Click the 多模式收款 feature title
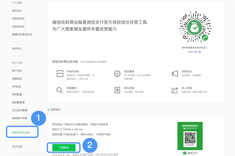235x156 pixels. [x=73, y=71]
